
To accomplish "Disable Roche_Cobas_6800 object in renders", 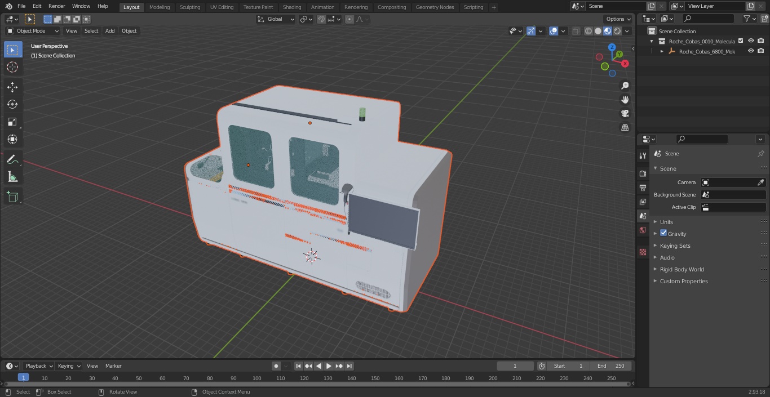I will tap(760, 51).
